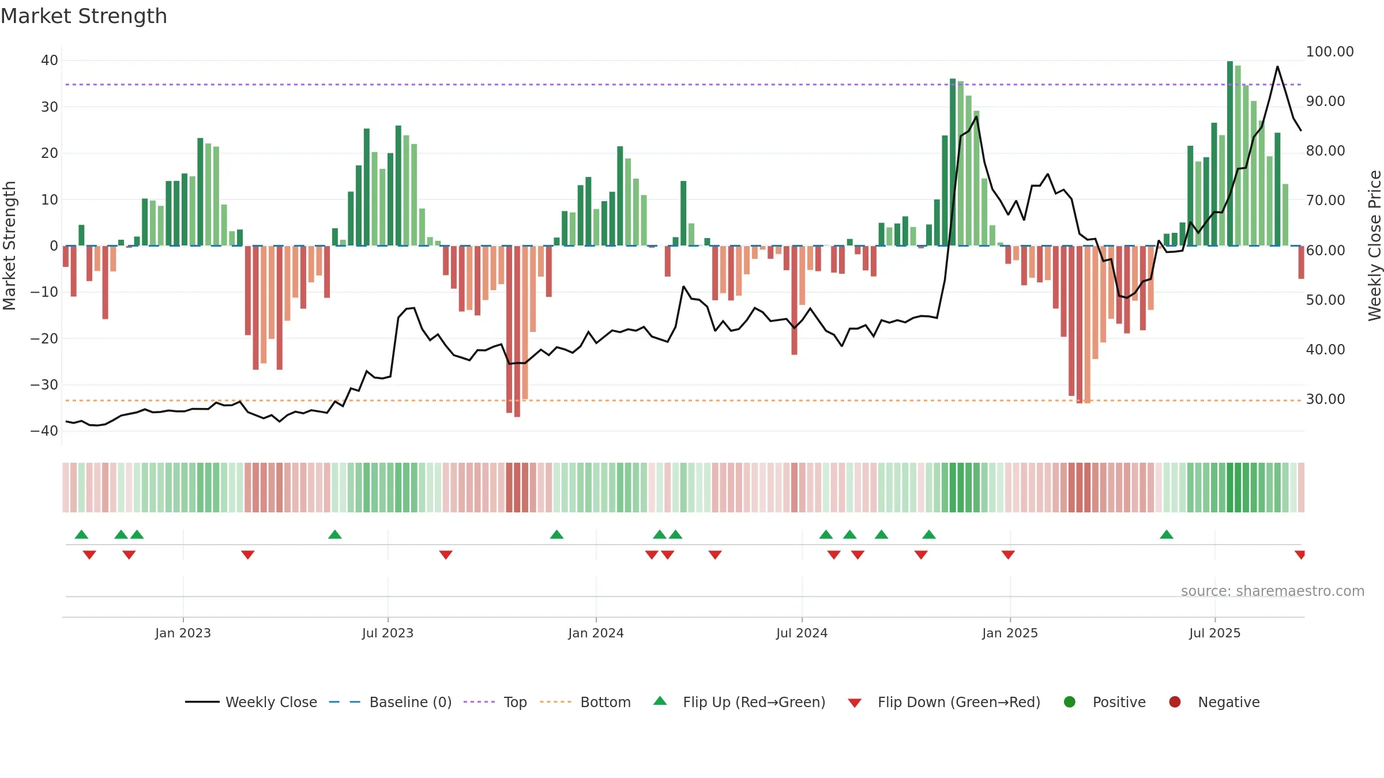Click the Weekly Close Price axis title

[1375, 246]
